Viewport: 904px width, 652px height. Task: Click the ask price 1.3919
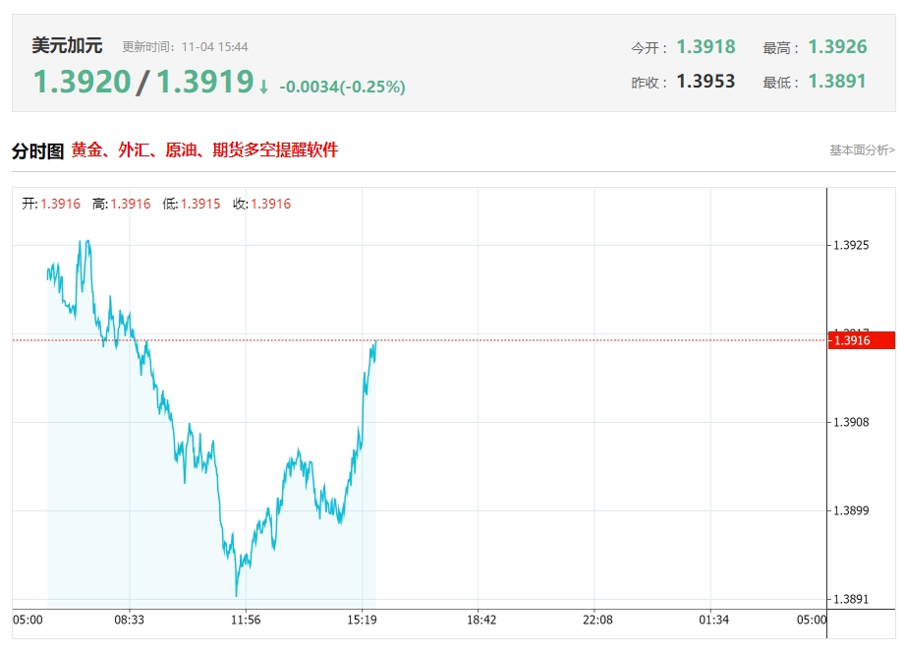click(x=204, y=83)
